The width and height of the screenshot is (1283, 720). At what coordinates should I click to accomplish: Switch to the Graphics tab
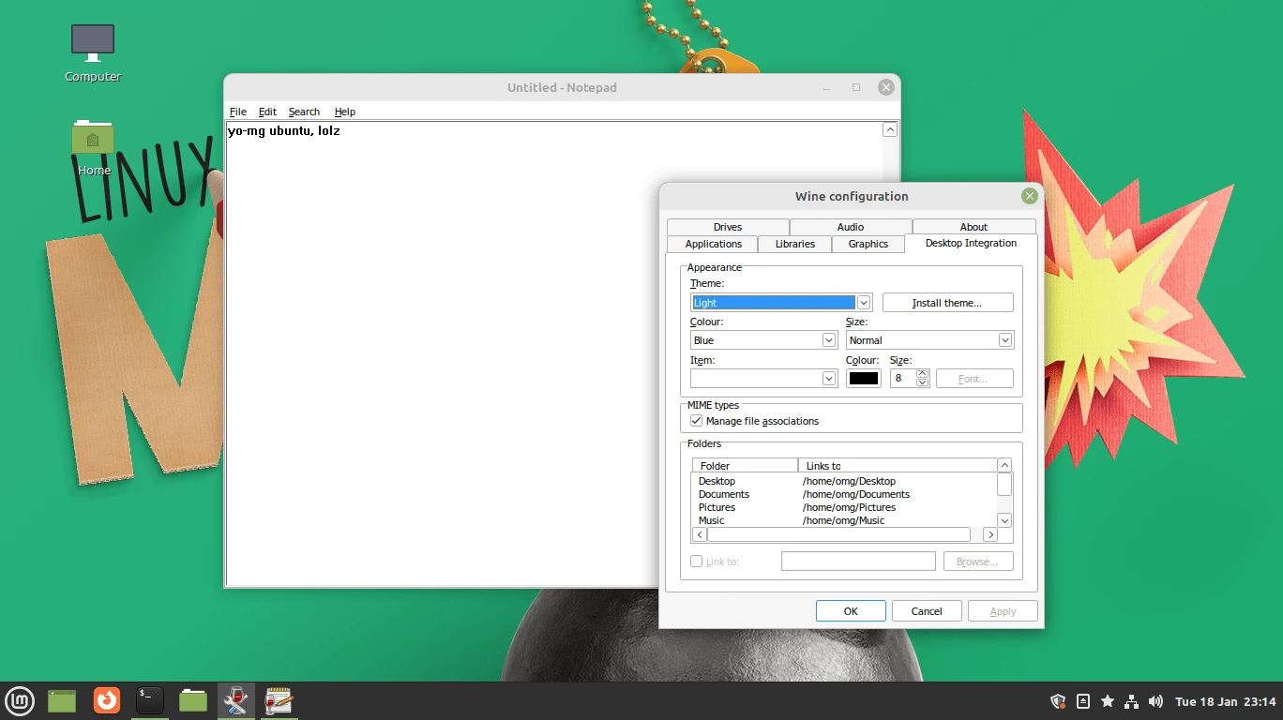868,244
